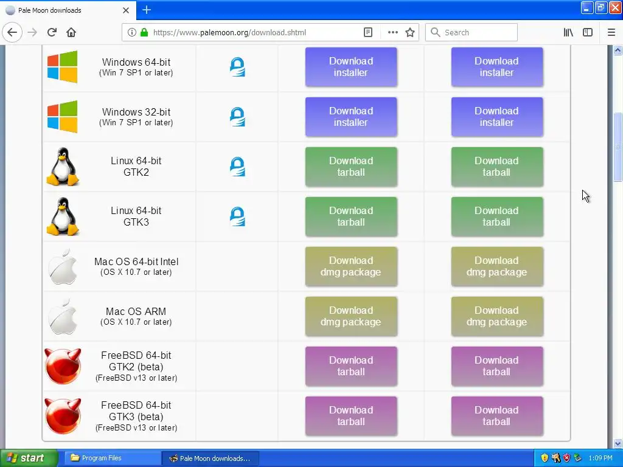Show site information icon in address bar
The width and height of the screenshot is (623, 467).
(x=131, y=32)
